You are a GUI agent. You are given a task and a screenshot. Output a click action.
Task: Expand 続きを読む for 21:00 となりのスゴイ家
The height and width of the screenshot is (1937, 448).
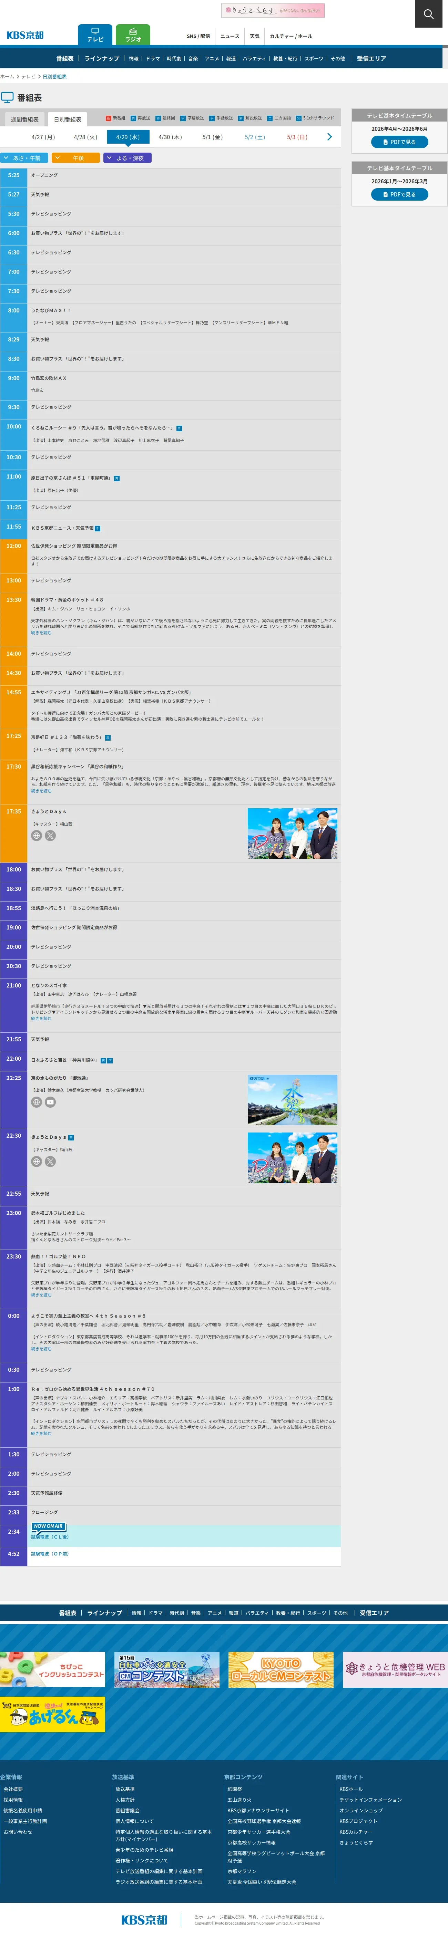tap(41, 1018)
